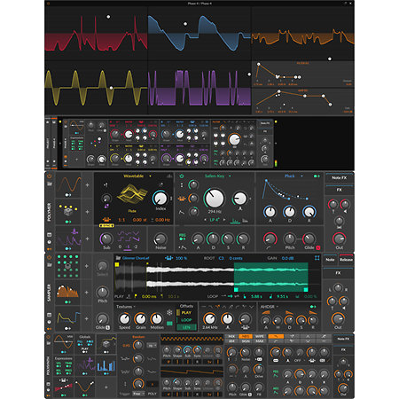The width and height of the screenshot is (399, 399).
Task: Click the ROOT C3 value in Sampler
Action: pyautogui.click(x=221, y=258)
